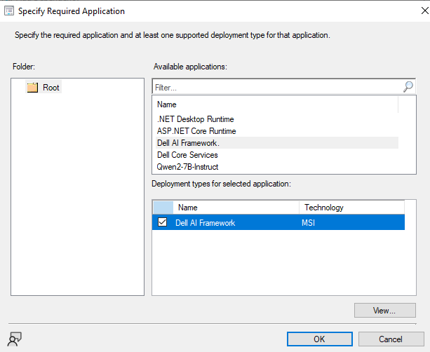Select the Root folder label in the tree
430x352 pixels.
pos(51,88)
